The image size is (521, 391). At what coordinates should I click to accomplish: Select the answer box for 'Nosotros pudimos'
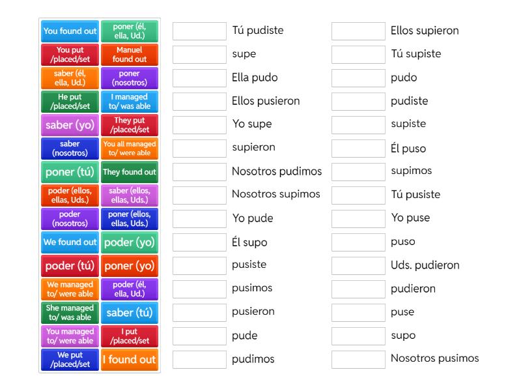(199, 172)
